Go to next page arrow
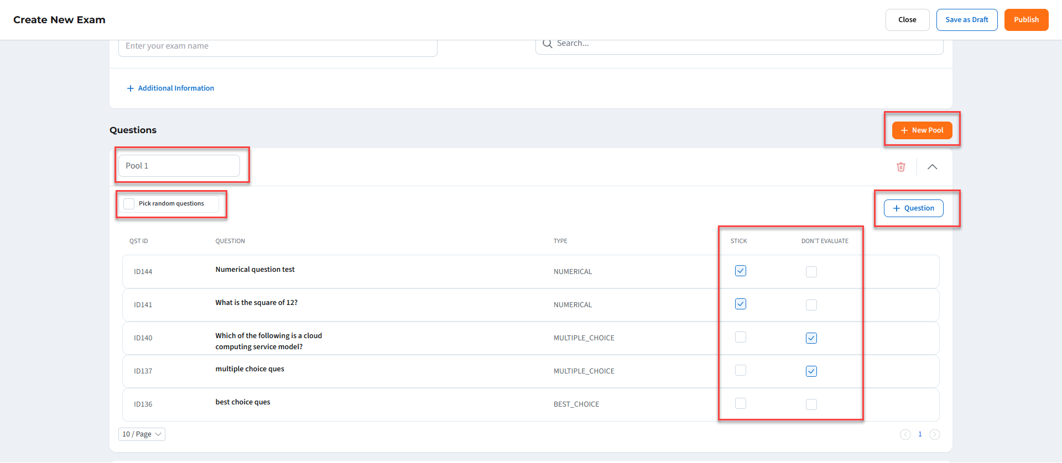The height and width of the screenshot is (463, 1062). pyautogui.click(x=935, y=434)
